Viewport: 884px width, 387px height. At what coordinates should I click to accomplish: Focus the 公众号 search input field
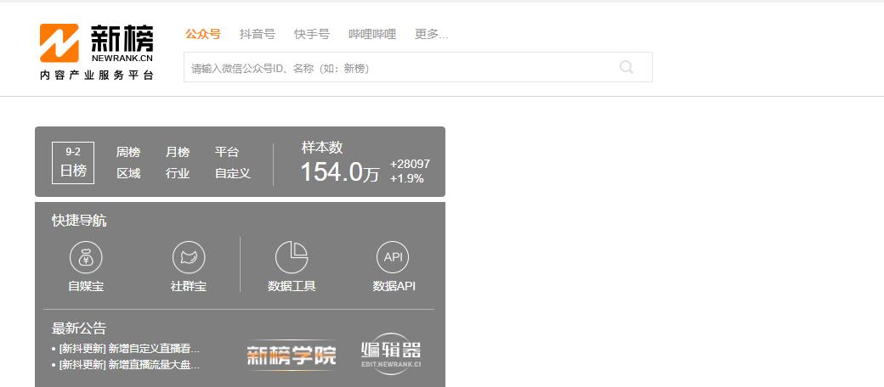pos(418,68)
